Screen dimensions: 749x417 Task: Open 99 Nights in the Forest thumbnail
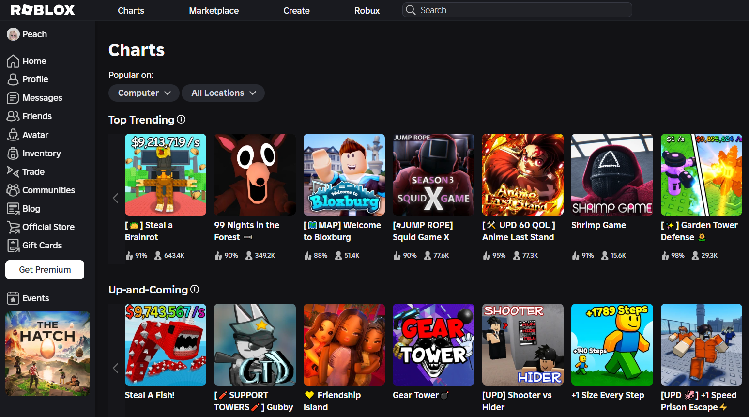(255, 174)
